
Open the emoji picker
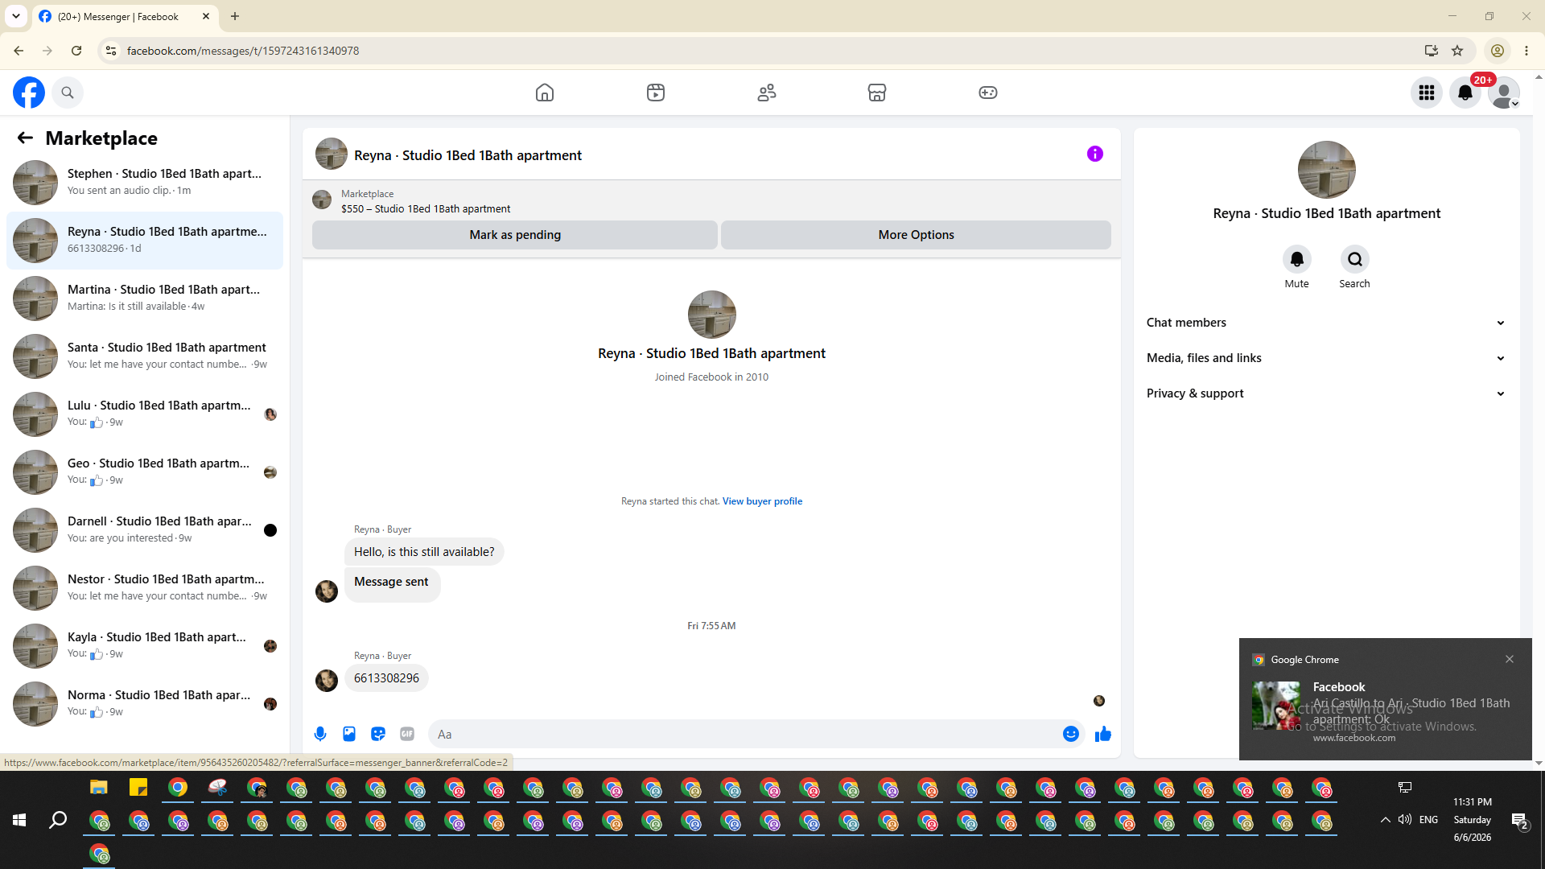[1071, 734]
